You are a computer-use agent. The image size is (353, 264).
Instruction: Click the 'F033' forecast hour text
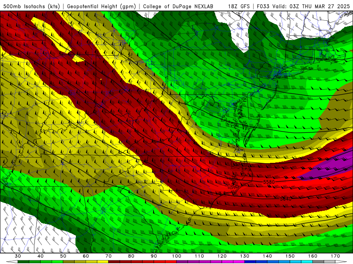(x=263, y=6)
